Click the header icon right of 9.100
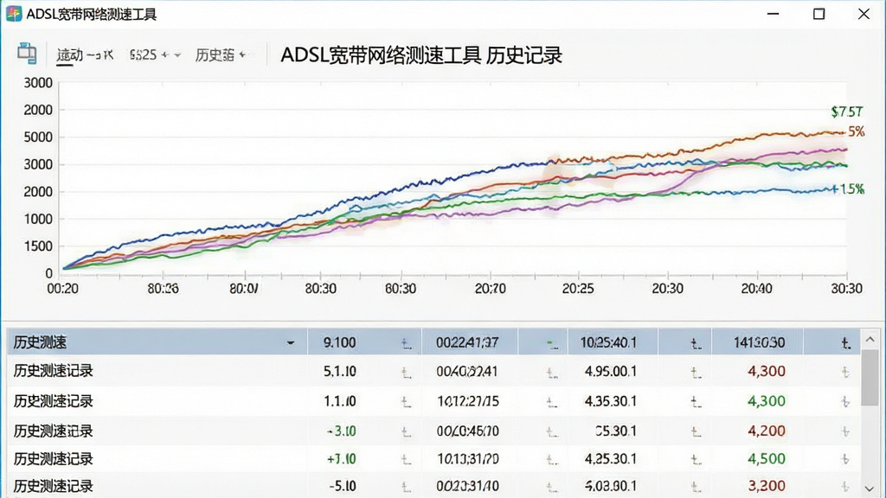Viewport: 886px width, 498px height. (x=407, y=343)
